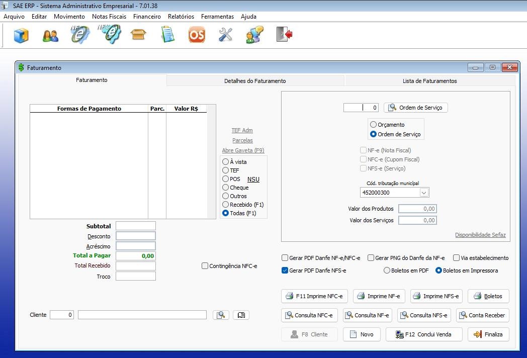Open the Financeiro menu
Image resolution: width=527 pixels, height=358 pixels.
[147, 17]
